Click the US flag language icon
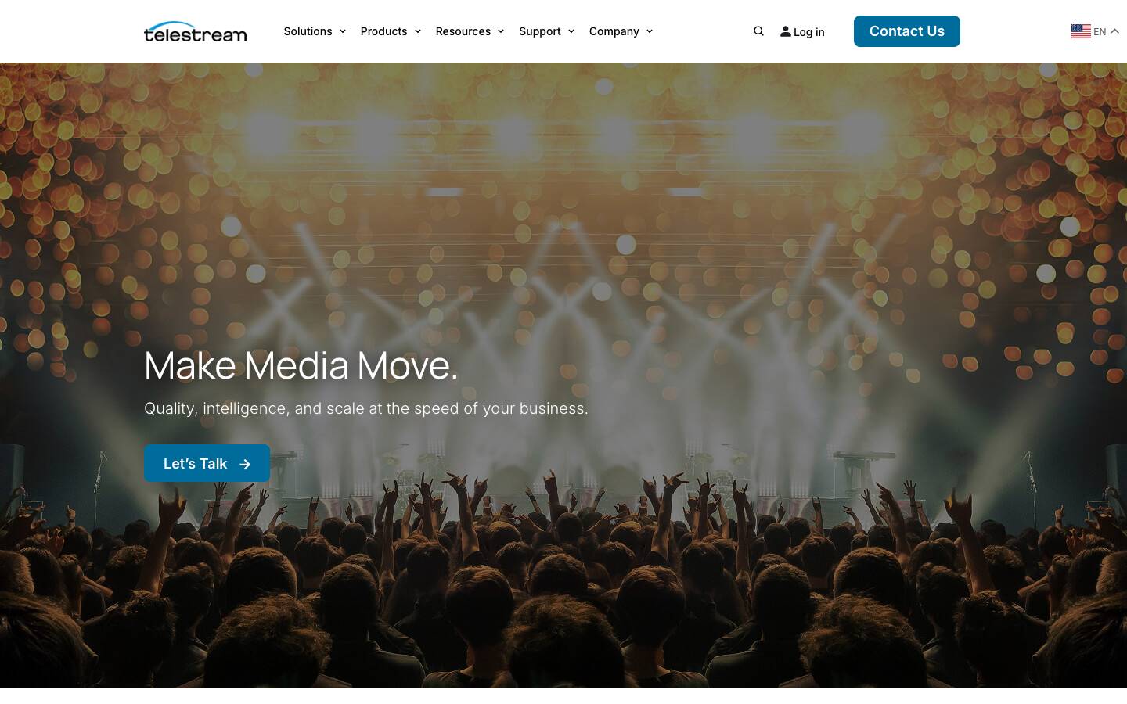 1081,31
